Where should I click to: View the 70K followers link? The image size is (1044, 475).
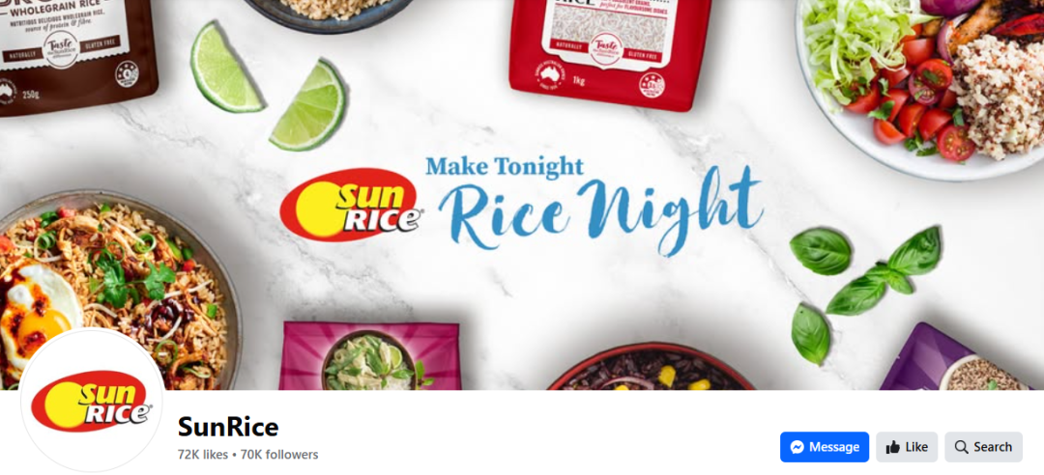click(279, 455)
